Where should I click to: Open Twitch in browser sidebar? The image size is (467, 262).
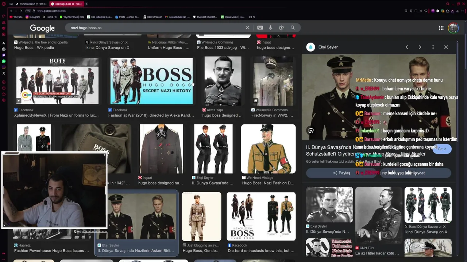pyautogui.click(x=4, y=55)
